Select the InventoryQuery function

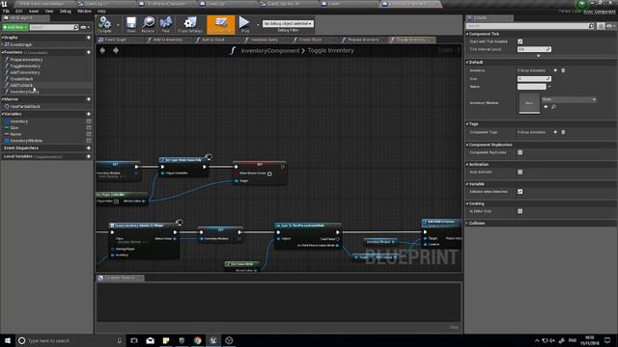point(24,92)
